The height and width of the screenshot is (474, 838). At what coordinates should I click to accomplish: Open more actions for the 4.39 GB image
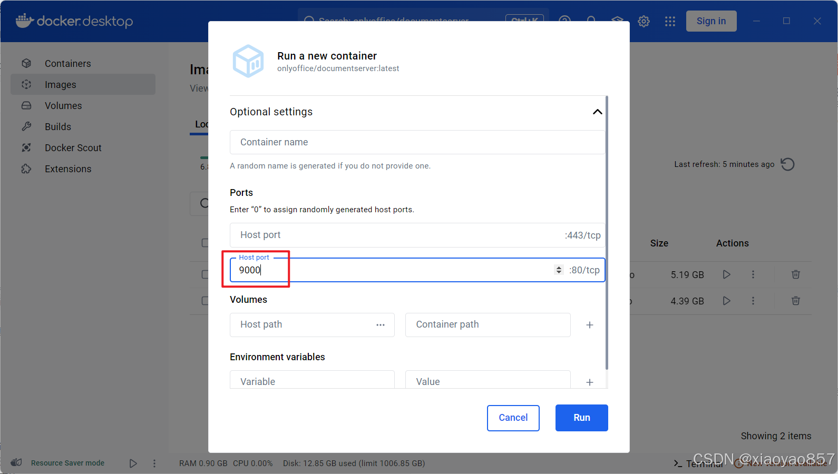pos(753,301)
